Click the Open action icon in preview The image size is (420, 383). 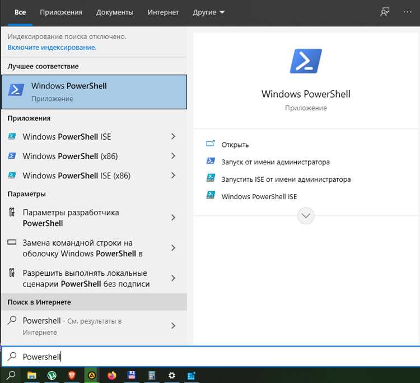coord(211,144)
